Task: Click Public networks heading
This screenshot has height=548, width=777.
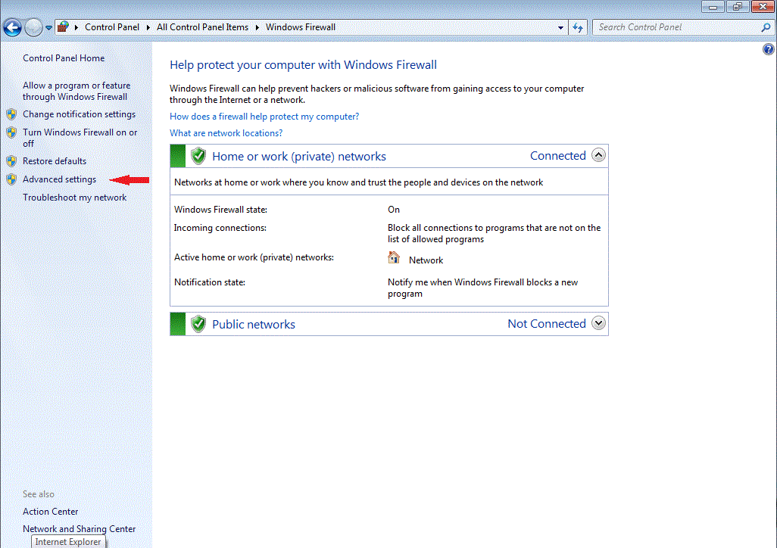Action: [253, 325]
